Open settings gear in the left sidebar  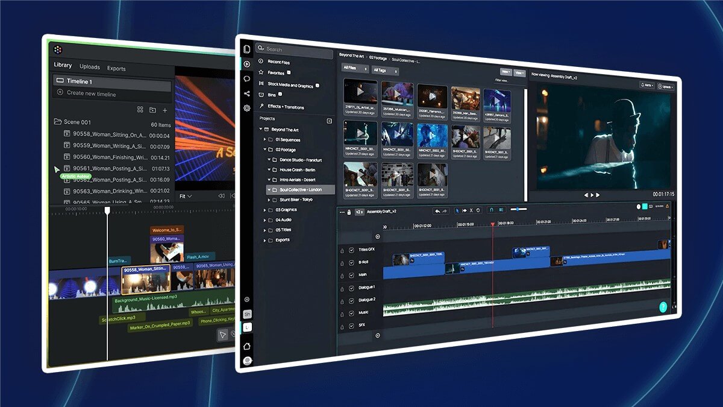247,108
